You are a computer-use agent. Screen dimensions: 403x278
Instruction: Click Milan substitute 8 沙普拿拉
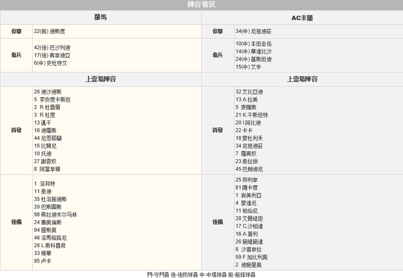248,249
